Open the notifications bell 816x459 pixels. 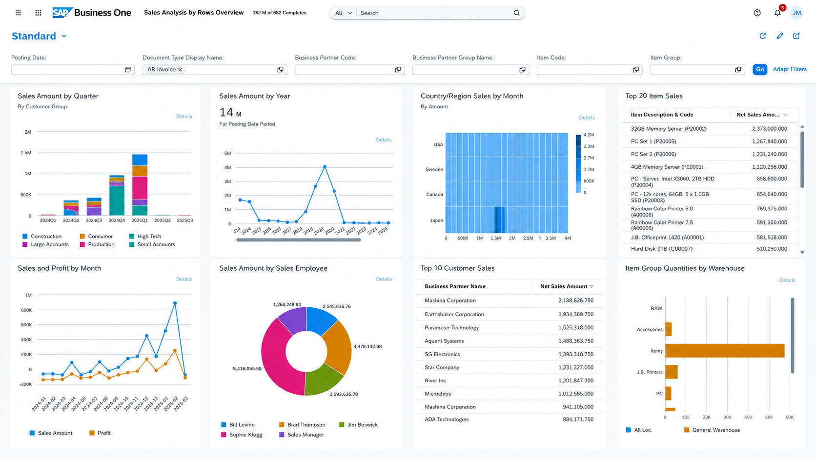(777, 13)
